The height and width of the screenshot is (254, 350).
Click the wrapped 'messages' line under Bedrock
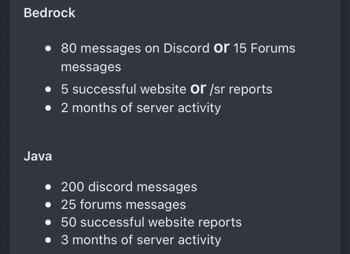click(x=91, y=67)
